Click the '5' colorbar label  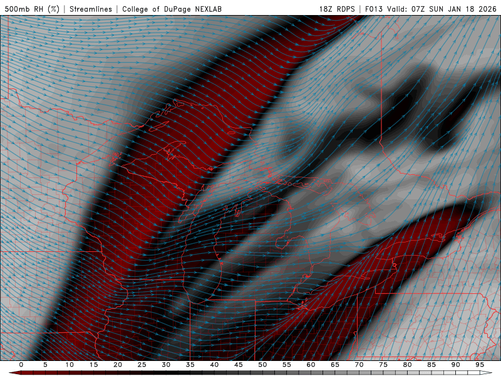click(45, 365)
